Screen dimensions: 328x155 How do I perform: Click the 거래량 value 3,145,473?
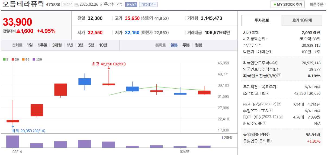[211, 18]
